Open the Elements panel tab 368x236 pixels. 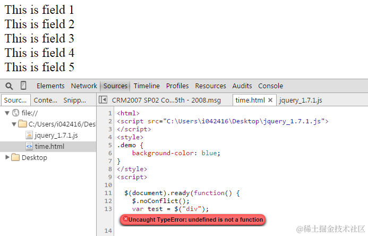[50, 86]
